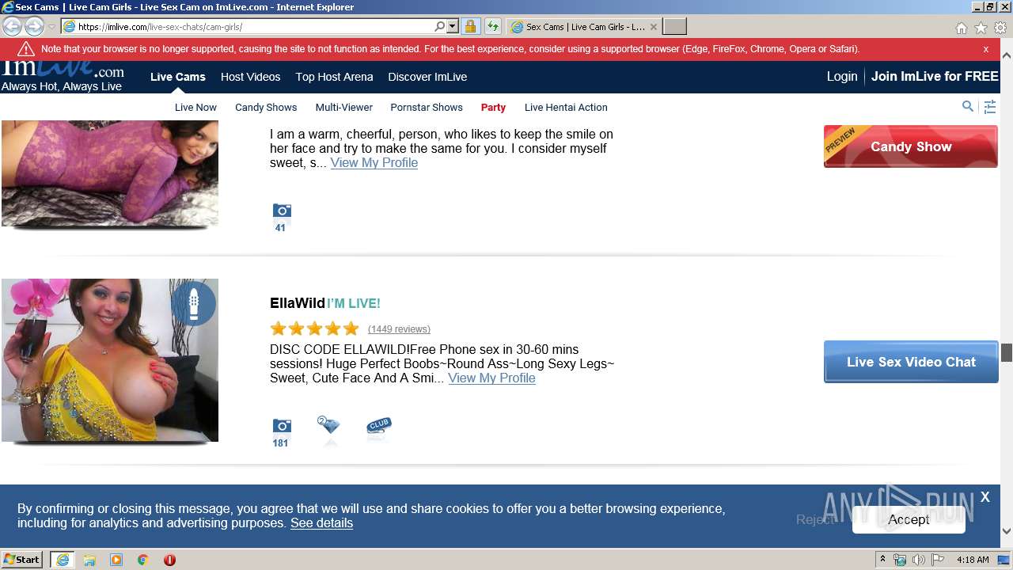Open the media player taskbar icon
The width and height of the screenshot is (1013, 570).
tap(116, 560)
